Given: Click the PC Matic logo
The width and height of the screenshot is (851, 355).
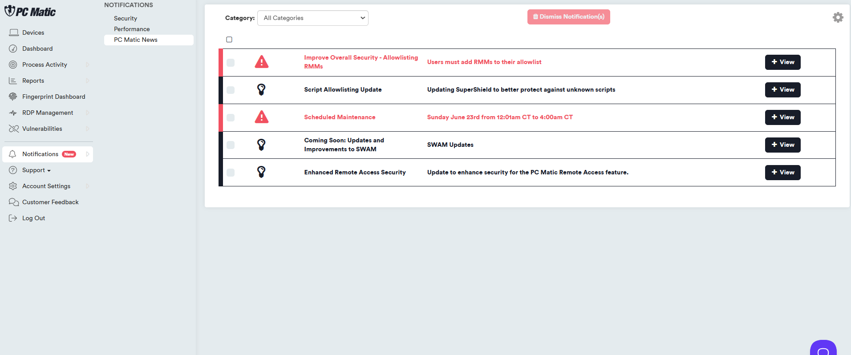Looking at the screenshot, I should tap(30, 12).
